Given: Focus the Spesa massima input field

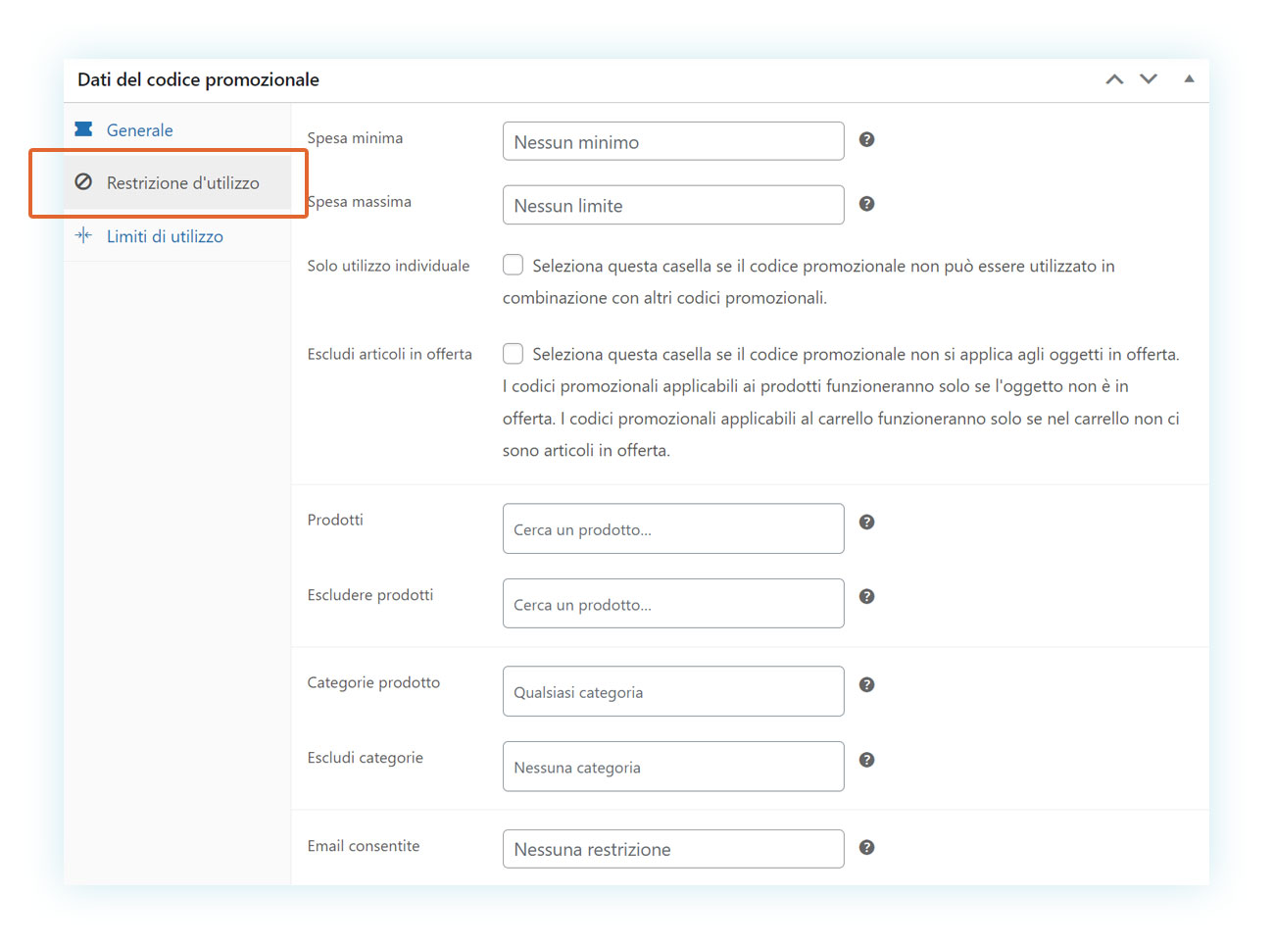Looking at the screenshot, I should [673, 205].
